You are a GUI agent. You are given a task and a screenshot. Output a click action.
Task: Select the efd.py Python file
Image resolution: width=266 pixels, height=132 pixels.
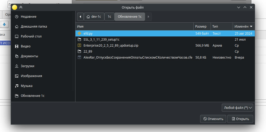click(x=88, y=33)
